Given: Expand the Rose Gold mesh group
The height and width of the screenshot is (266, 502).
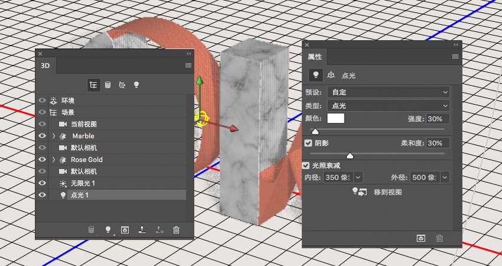Looking at the screenshot, I should (x=54, y=159).
